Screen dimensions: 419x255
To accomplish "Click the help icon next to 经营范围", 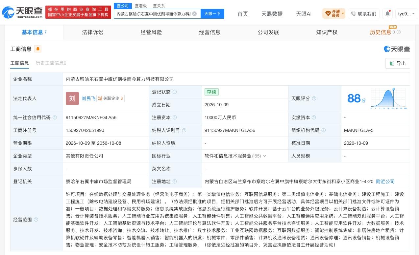I will coord(36,220).
